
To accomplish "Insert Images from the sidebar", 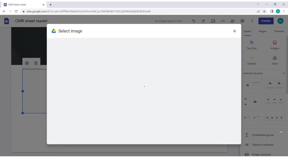I will (274, 45).
